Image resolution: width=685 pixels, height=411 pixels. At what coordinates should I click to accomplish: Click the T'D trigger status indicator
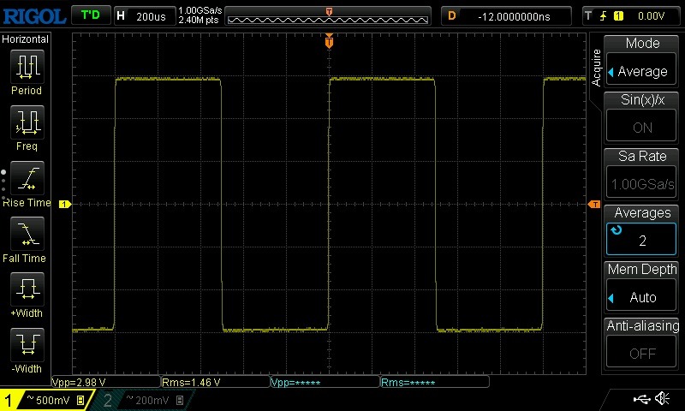tap(91, 15)
